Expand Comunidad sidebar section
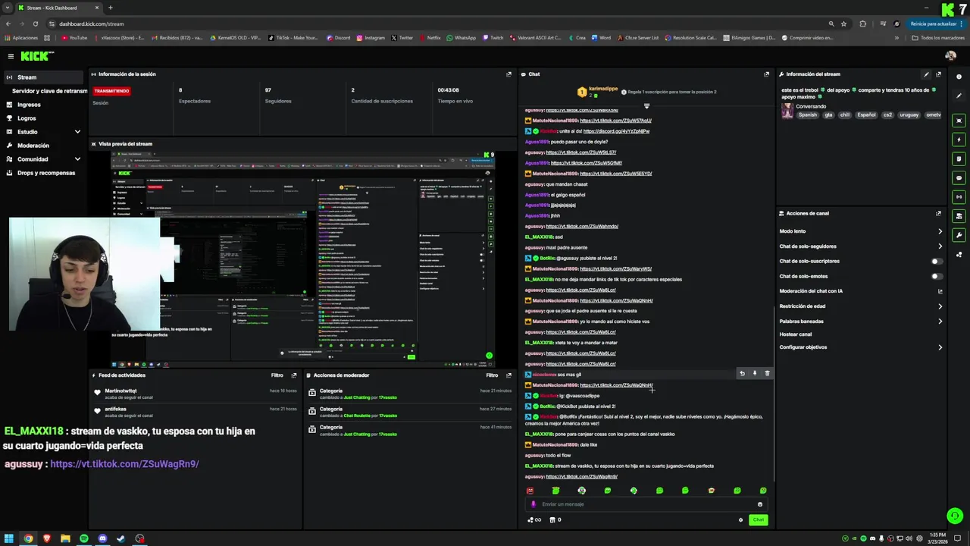This screenshot has height=546, width=970. pos(77,159)
